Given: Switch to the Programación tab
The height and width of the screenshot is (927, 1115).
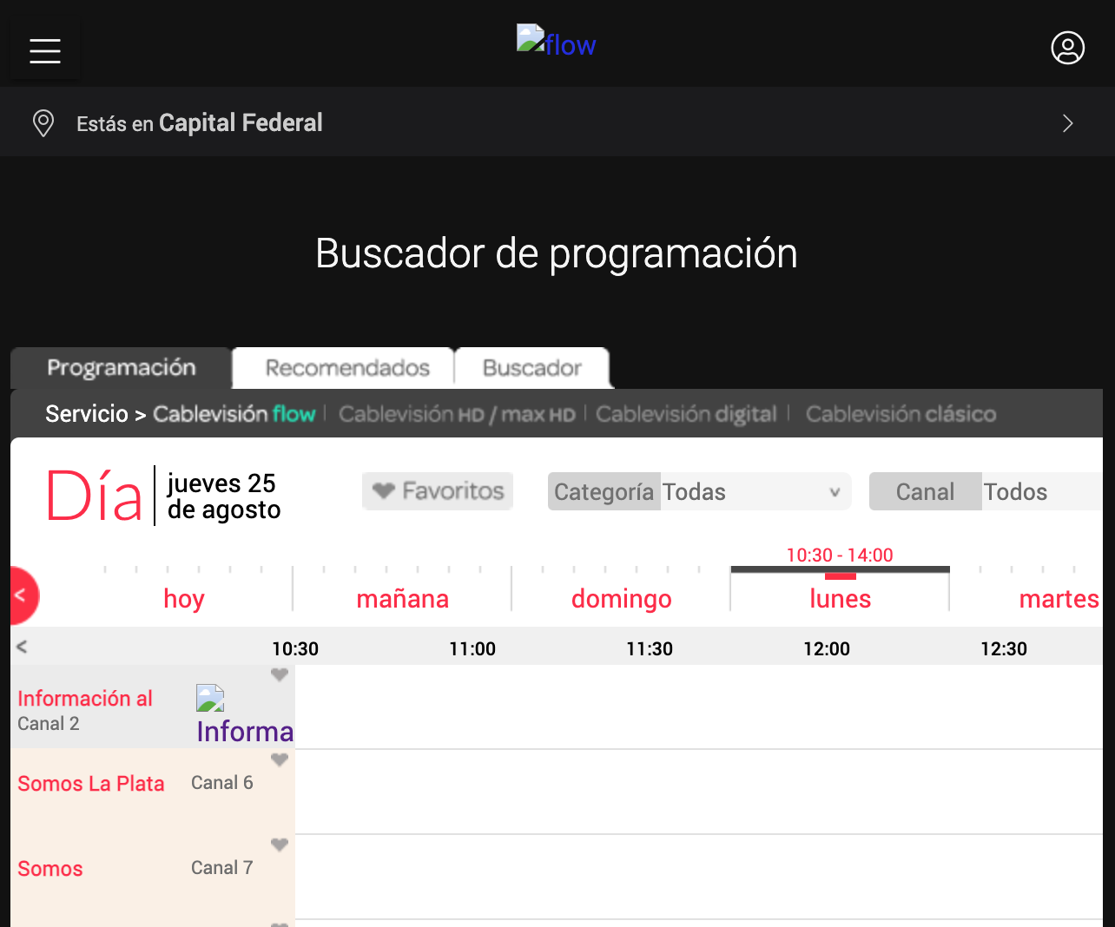Looking at the screenshot, I should 122,368.
